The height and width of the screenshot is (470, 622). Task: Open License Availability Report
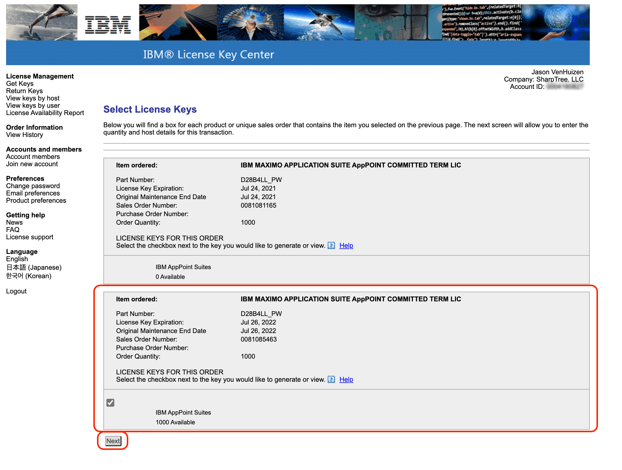[45, 113]
